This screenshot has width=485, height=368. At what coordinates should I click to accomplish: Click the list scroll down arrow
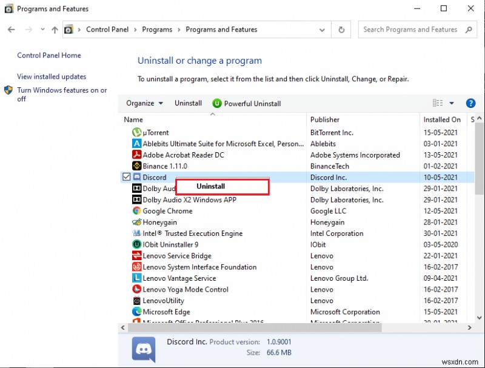(x=479, y=318)
